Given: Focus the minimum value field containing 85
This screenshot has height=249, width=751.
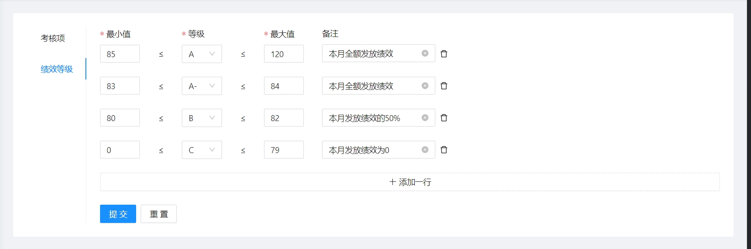Looking at the screenshot, I should point(120,54).
